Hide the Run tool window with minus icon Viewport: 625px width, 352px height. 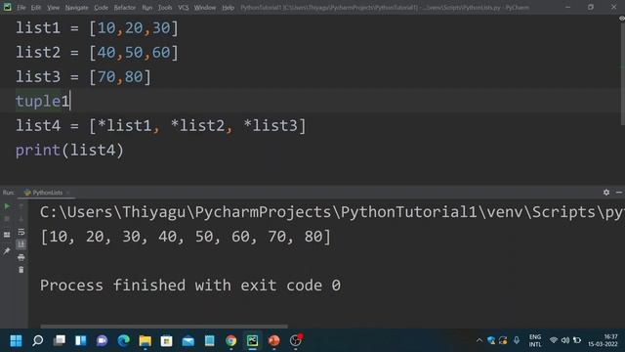click(x=619, y=193)
